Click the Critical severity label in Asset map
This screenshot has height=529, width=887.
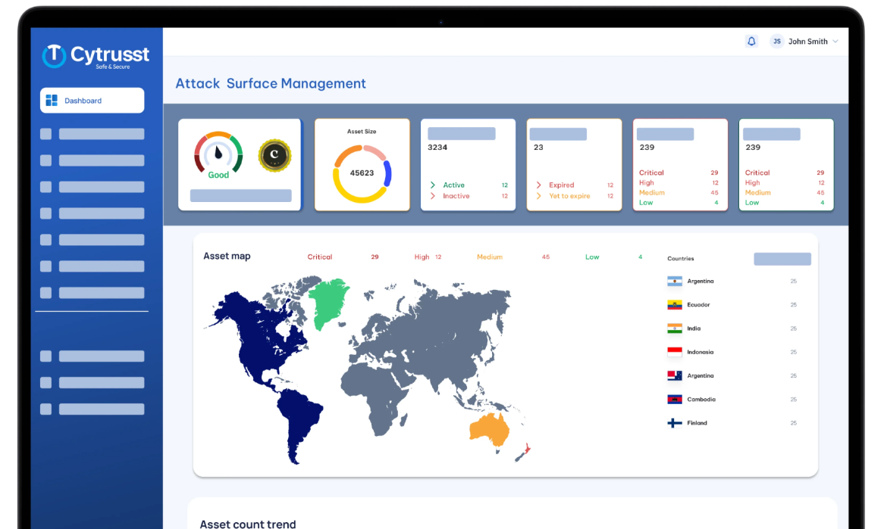click(x=319, y=257)
